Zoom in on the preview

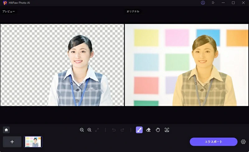(89, 130)
